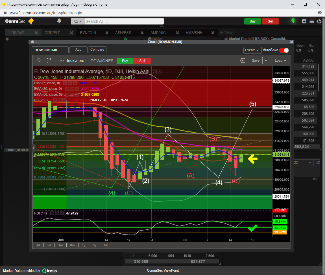Image resolution: width=325 pixels, height=275 pixels.
Task: Click the add widget plus icon
Action: [304, 21]
